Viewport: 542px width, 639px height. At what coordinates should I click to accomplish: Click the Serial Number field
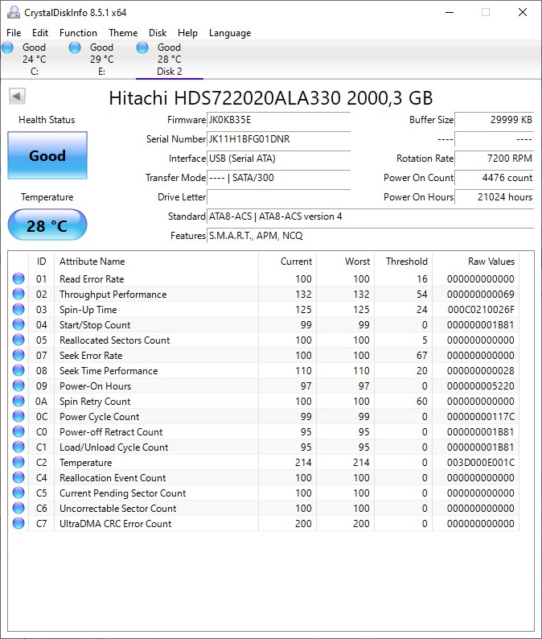point(278,139)
